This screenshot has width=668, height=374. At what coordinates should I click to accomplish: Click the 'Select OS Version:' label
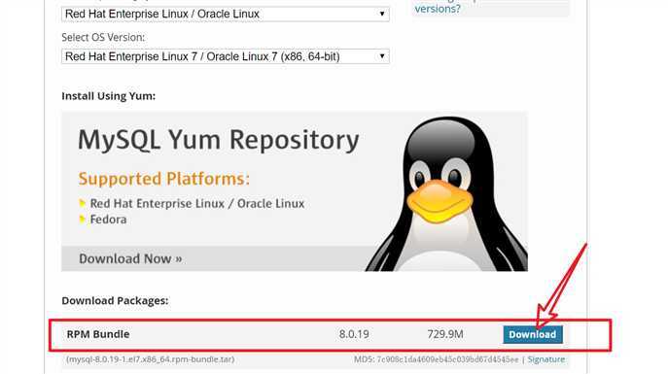coord(103,38)
